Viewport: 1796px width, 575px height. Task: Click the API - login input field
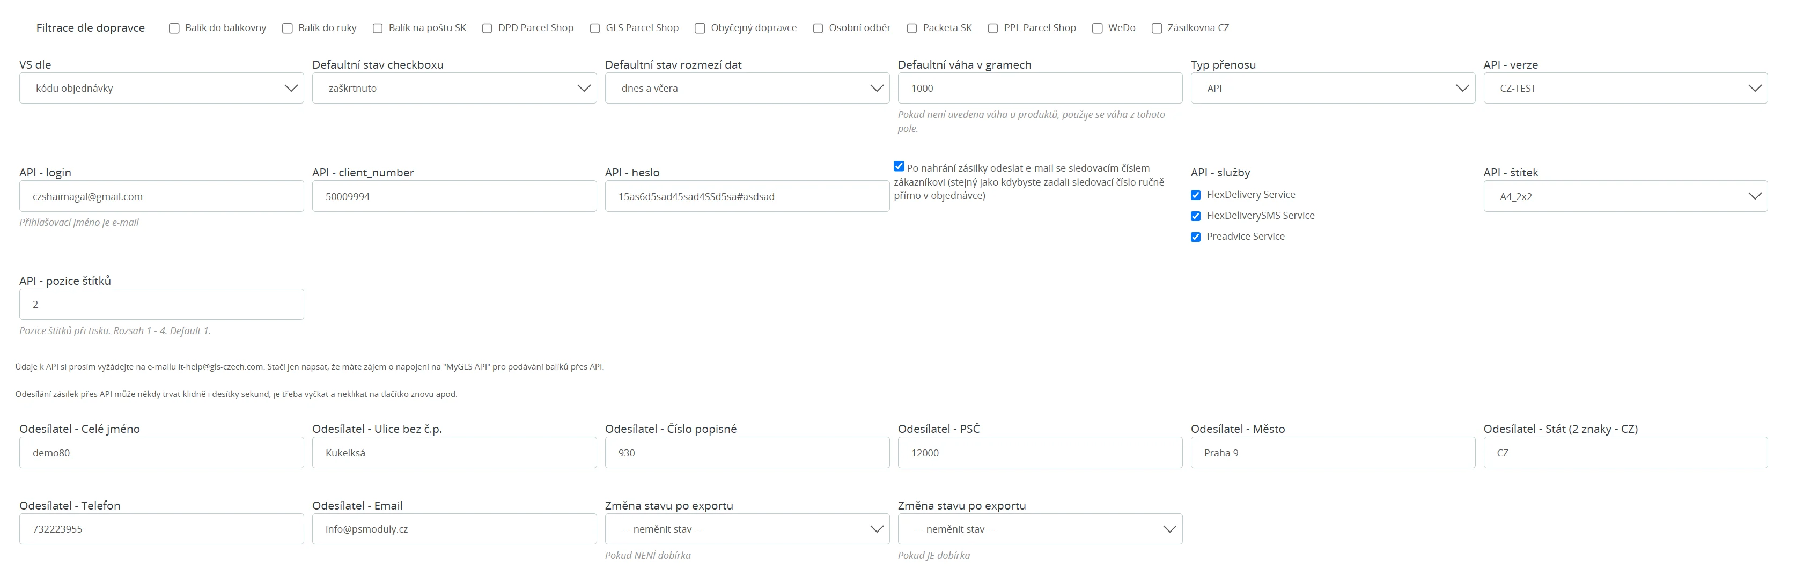tap(161, 196)
